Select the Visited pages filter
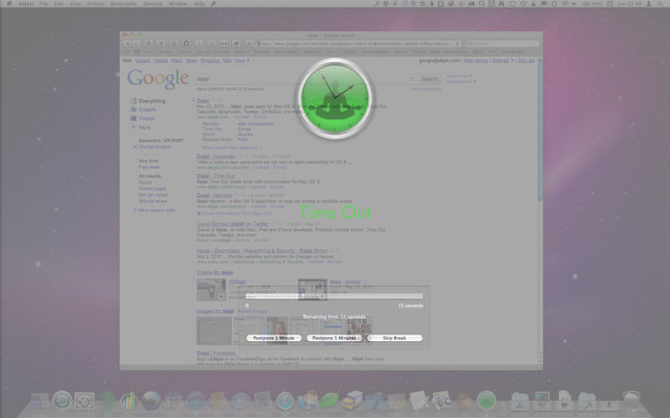Viewport: 670px width, 418px height. pyautogui.click(x=152, y=189)
